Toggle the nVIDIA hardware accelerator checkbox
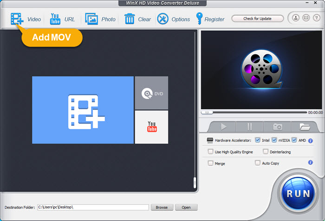The height and width of the screenshot is (221, 325). [274, 140]
